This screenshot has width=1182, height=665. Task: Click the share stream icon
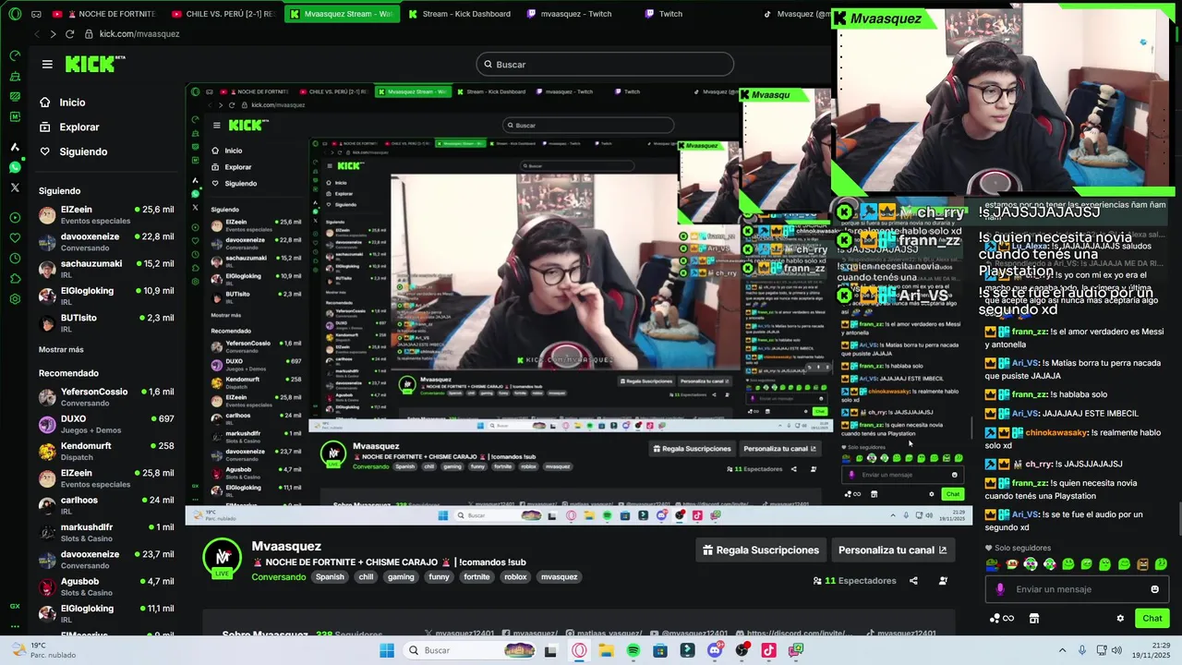(913, 581)
